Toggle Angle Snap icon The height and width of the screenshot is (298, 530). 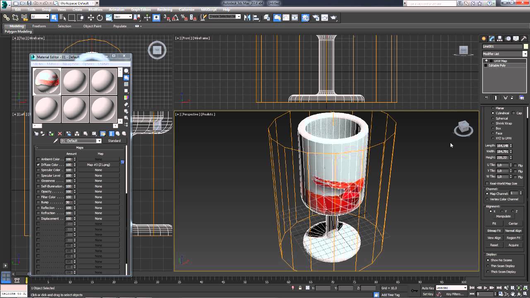(176, 17)
